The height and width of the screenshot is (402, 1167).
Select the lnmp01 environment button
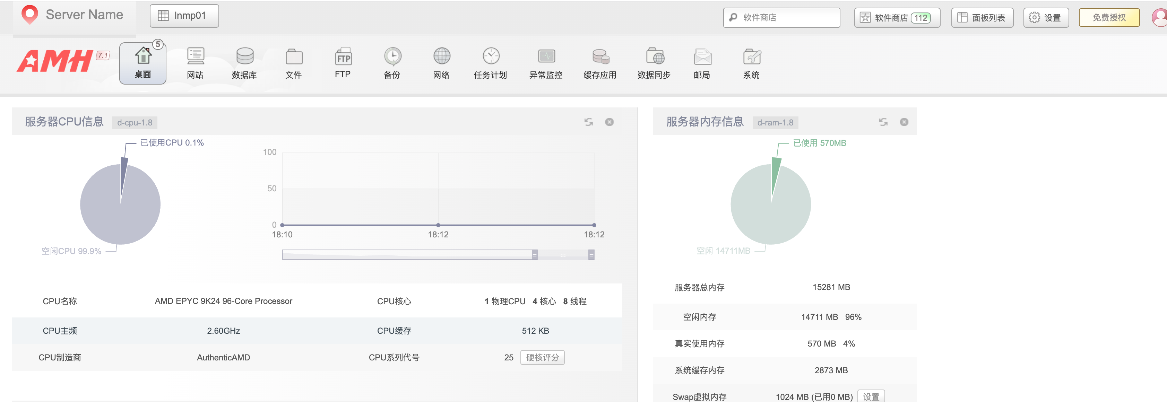coord(184,16)
